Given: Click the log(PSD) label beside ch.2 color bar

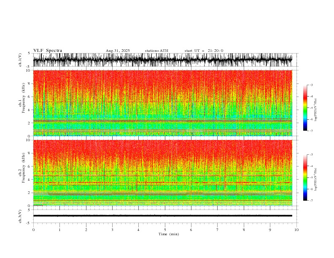Looking at the screenshot, I should point(316,180).
